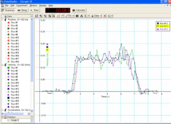The width and height of the screenshot is (171, 124).
Task: Click the Fit button in graph toolbar
Action: click(69, 16)
